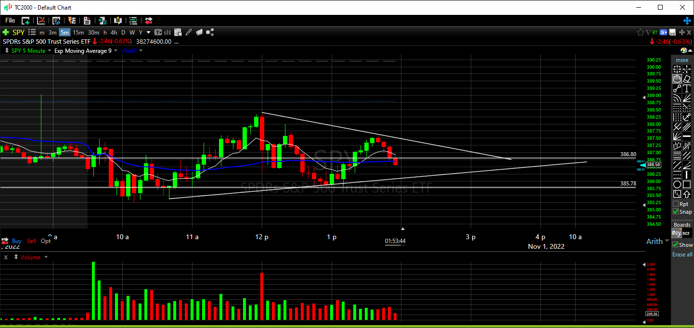Open the File menu
The image size is (694, 328).
(x=10, y=21)
